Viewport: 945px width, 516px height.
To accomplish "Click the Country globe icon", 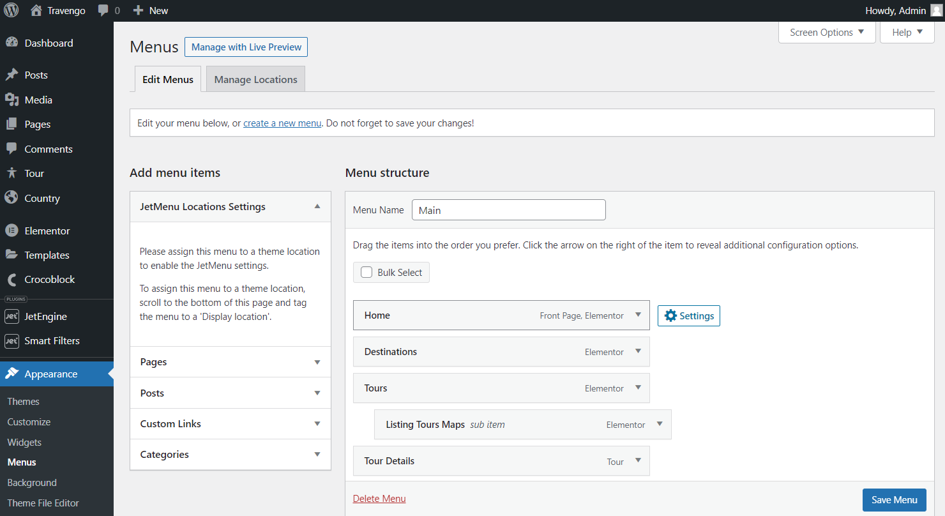I will pos(11,198).
